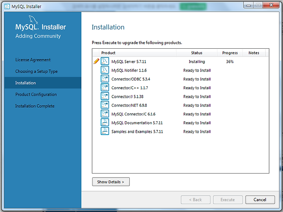Click the MySQL Connector/C 6.1.6 product icon
The width and height of the screenshot is (283, 212).
pos(105,113)
